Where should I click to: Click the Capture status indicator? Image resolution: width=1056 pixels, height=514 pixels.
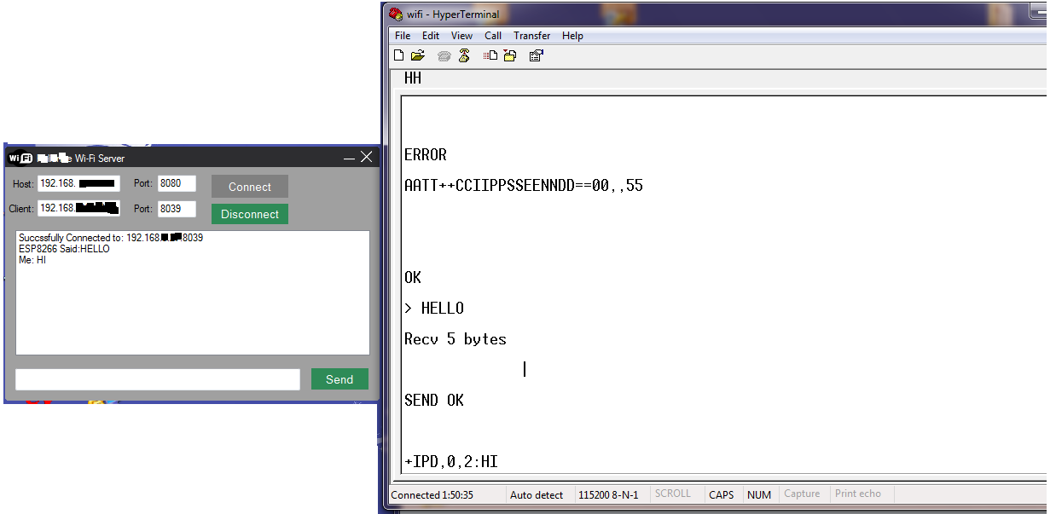802,494
